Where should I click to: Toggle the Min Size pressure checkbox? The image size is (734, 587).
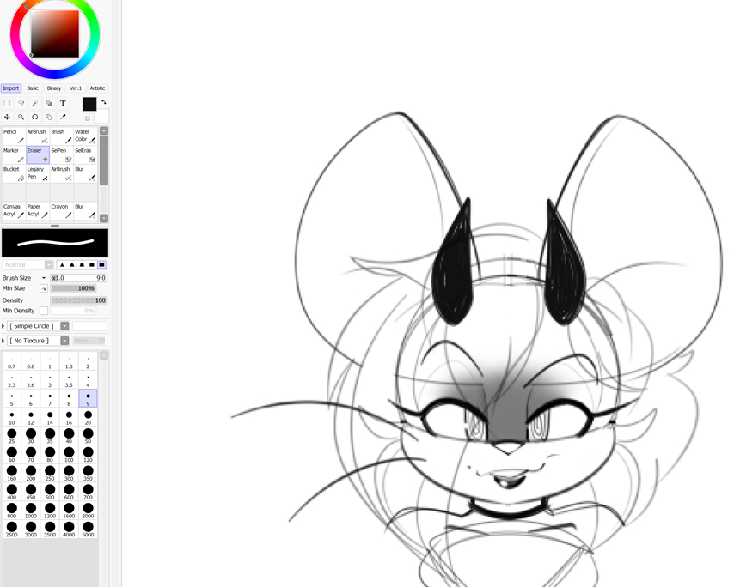tap(44, 288)
